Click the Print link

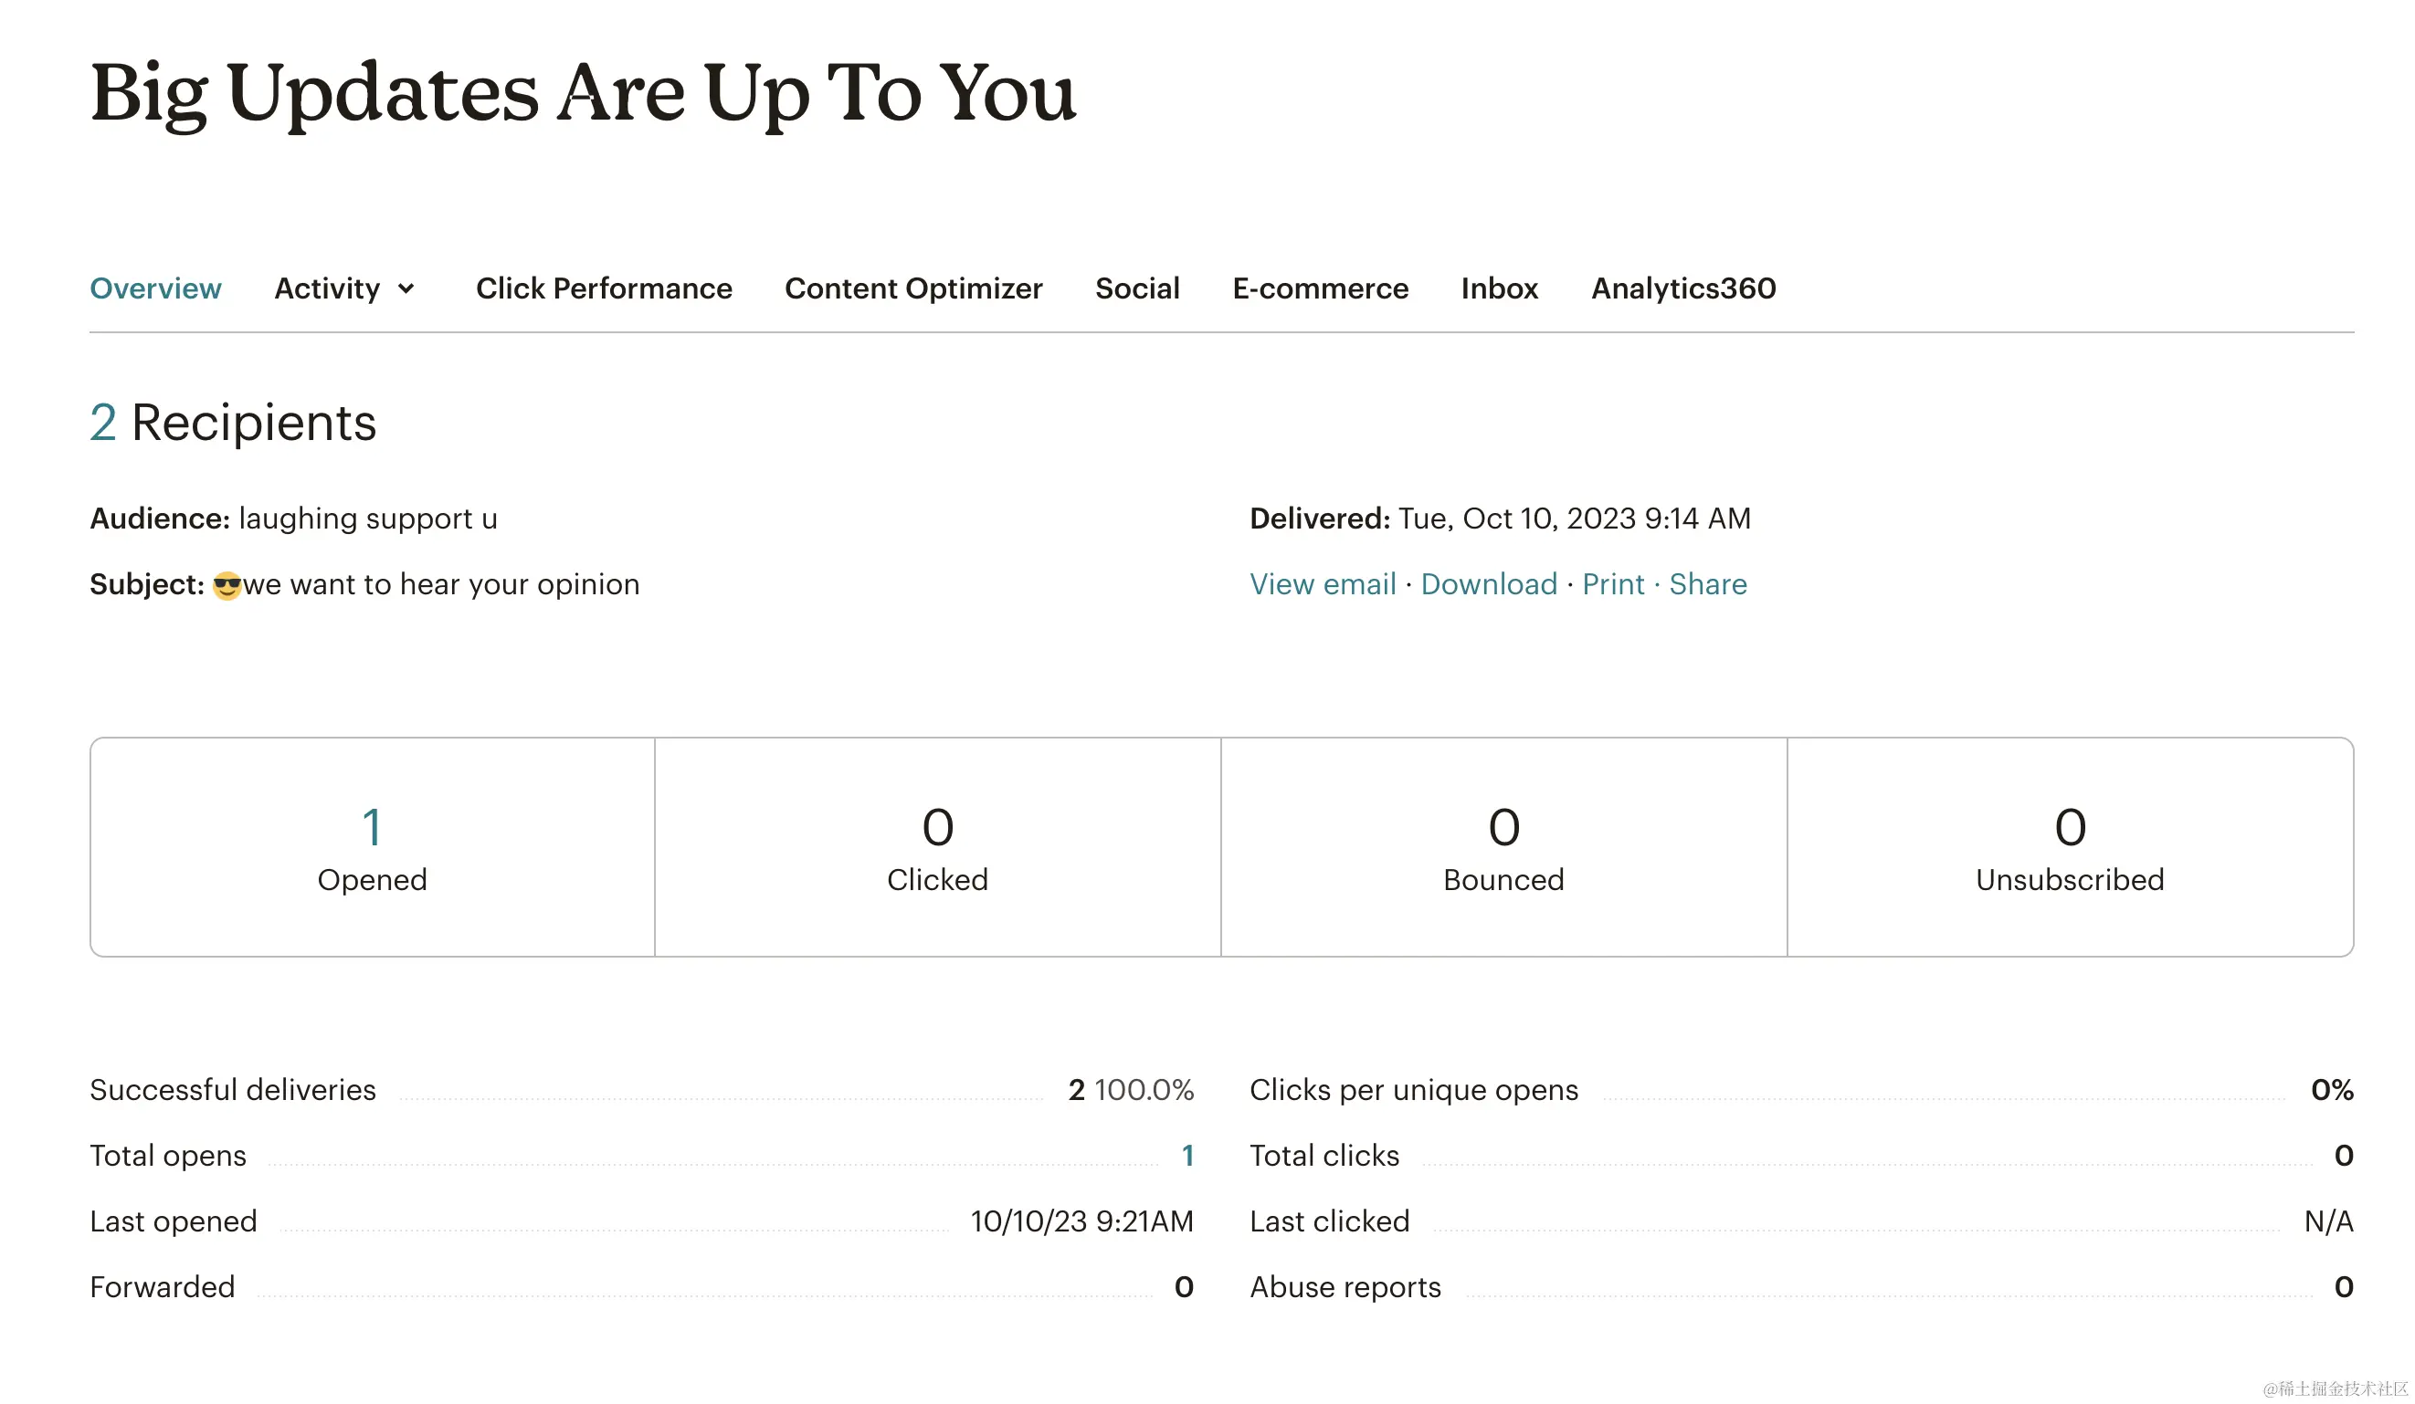pos(1612,584)
